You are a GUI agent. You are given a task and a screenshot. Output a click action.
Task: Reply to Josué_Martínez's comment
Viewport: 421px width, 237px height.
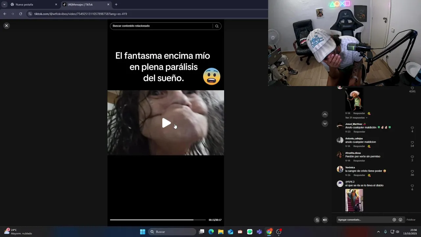(359, 132)
